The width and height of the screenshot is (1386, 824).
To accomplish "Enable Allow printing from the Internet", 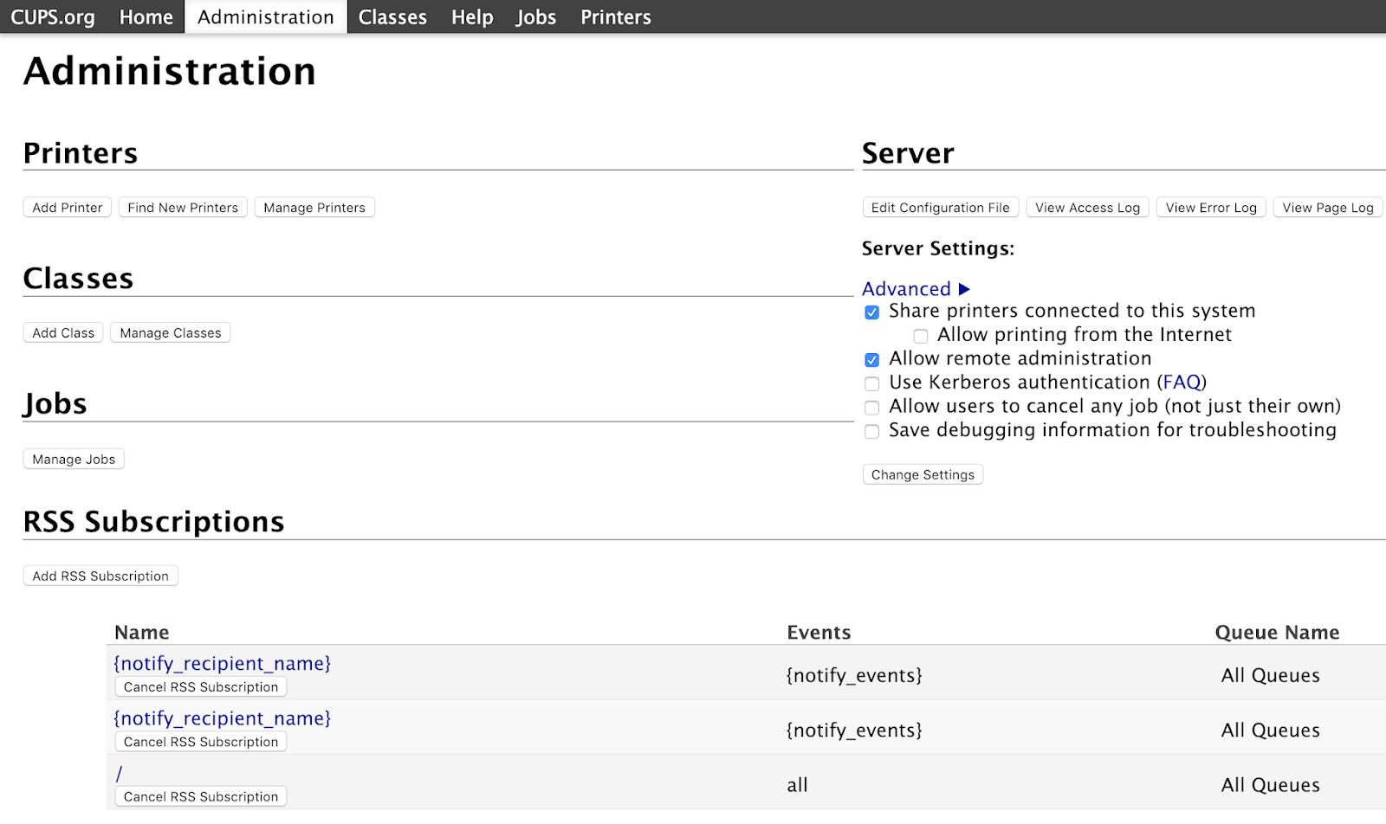I will coord(920,336).
